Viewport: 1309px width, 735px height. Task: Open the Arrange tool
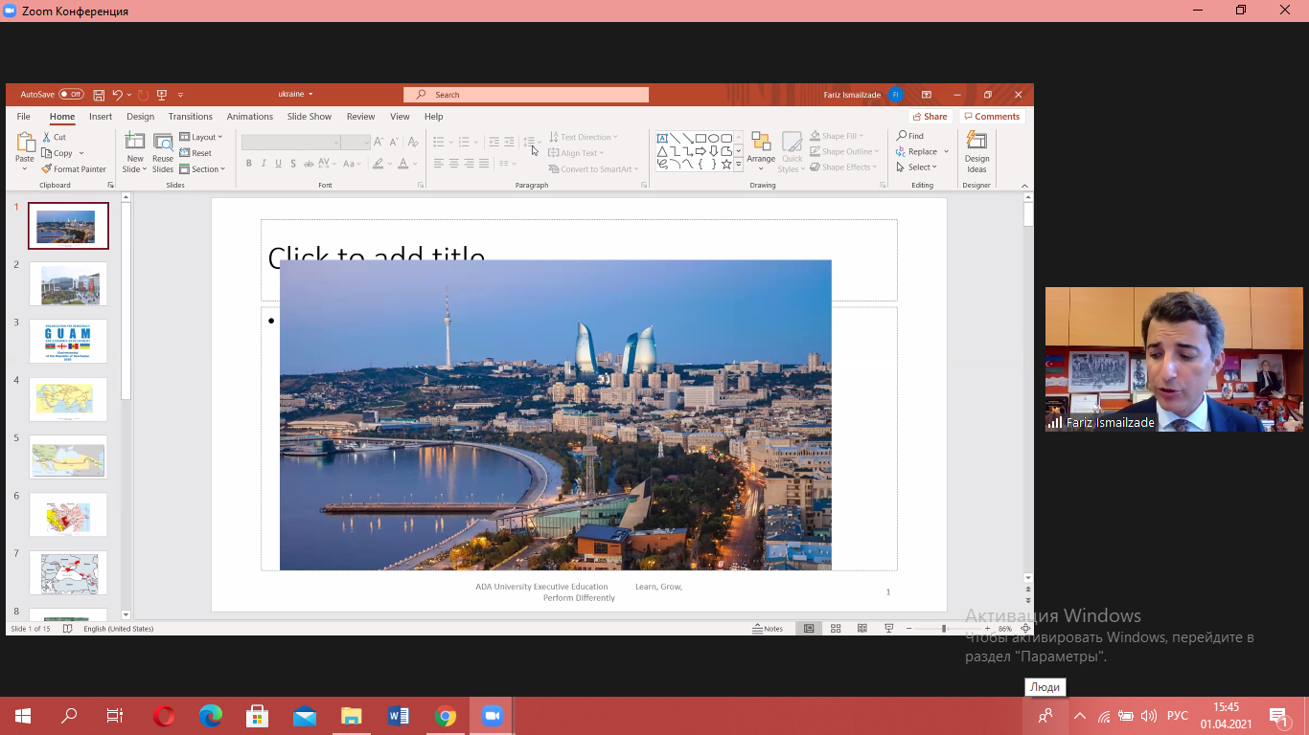(x=761, y=151)
